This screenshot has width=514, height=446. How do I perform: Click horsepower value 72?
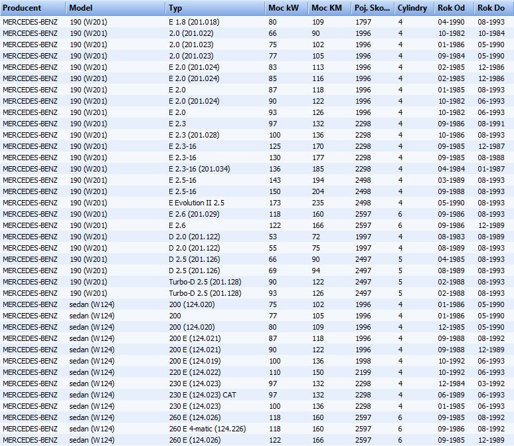tap(315, 237)
